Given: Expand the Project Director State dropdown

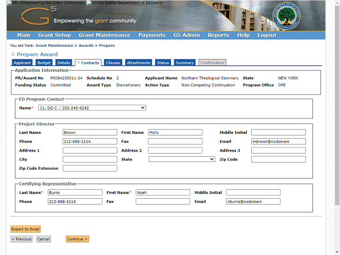Looking at the screenshot, I should pos(182,159).
